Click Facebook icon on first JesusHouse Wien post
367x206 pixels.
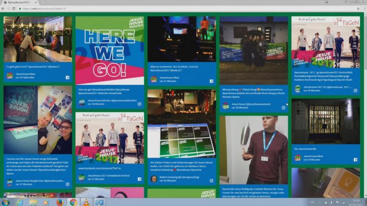(x=67, y=77)
